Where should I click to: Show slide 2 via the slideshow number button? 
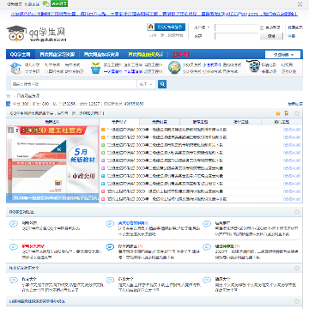pos(17,130)
